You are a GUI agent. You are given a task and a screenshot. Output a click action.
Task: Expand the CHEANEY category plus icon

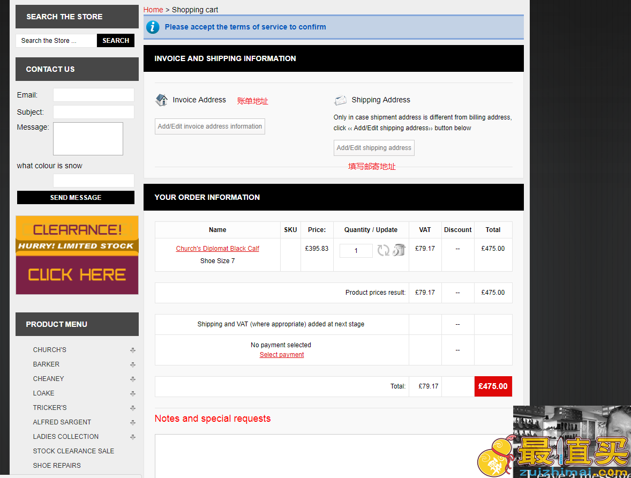pyautogui.click(x=133, y=379)
